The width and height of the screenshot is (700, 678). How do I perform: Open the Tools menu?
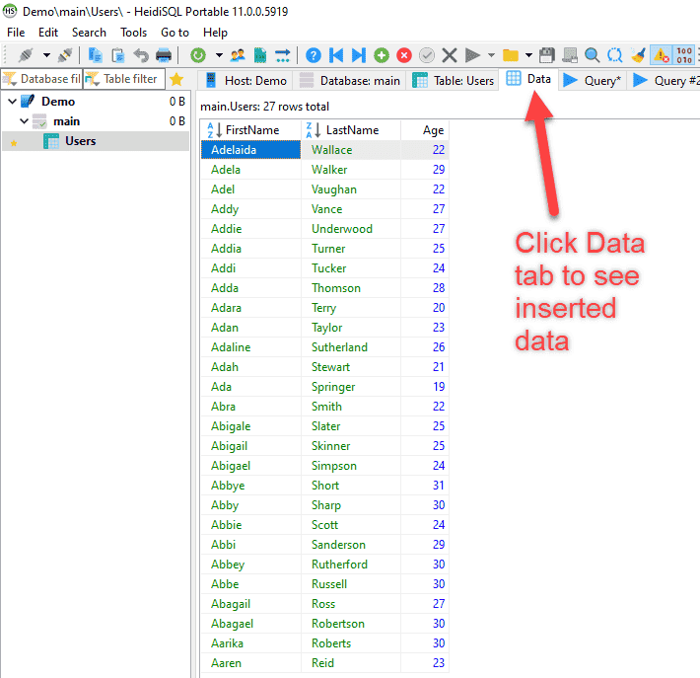pyautogui.click(x=133, y=33)
